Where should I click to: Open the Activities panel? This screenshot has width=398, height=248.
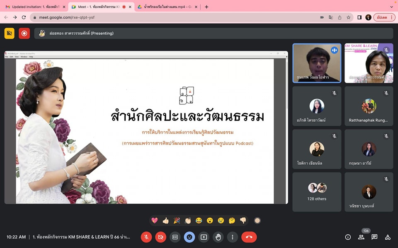[x=388, y=237]
